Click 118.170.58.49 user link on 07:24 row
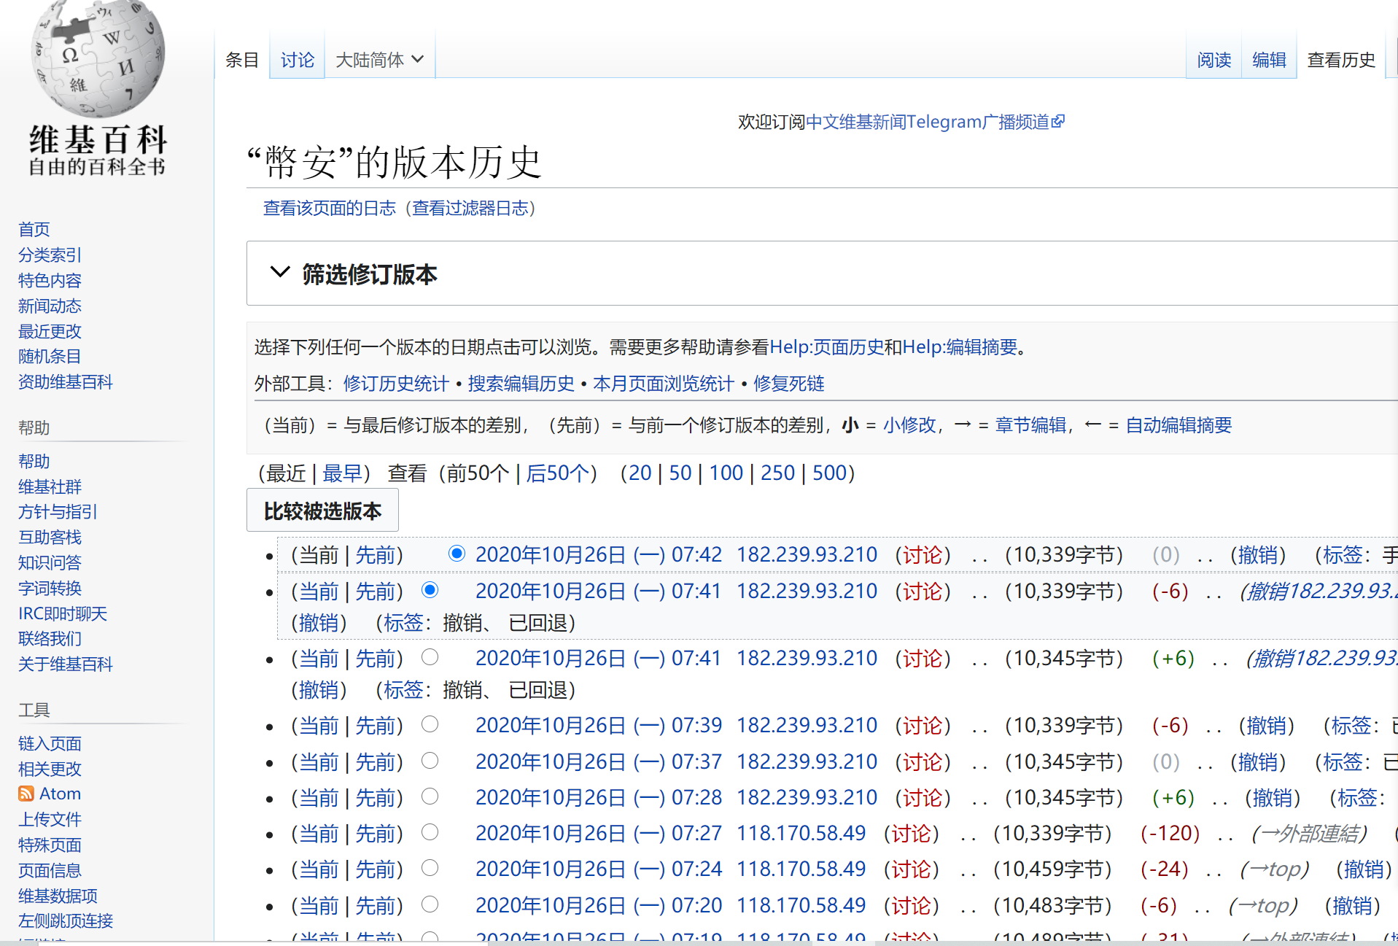This screenshot has width=1398, height=946. [x=801, y=869]
